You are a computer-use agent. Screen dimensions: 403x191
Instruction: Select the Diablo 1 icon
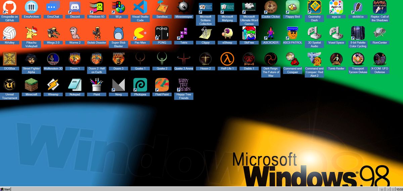pos(249,59)
